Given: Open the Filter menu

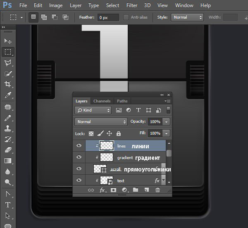Looking at the screenshot, I should coord(132,5).
